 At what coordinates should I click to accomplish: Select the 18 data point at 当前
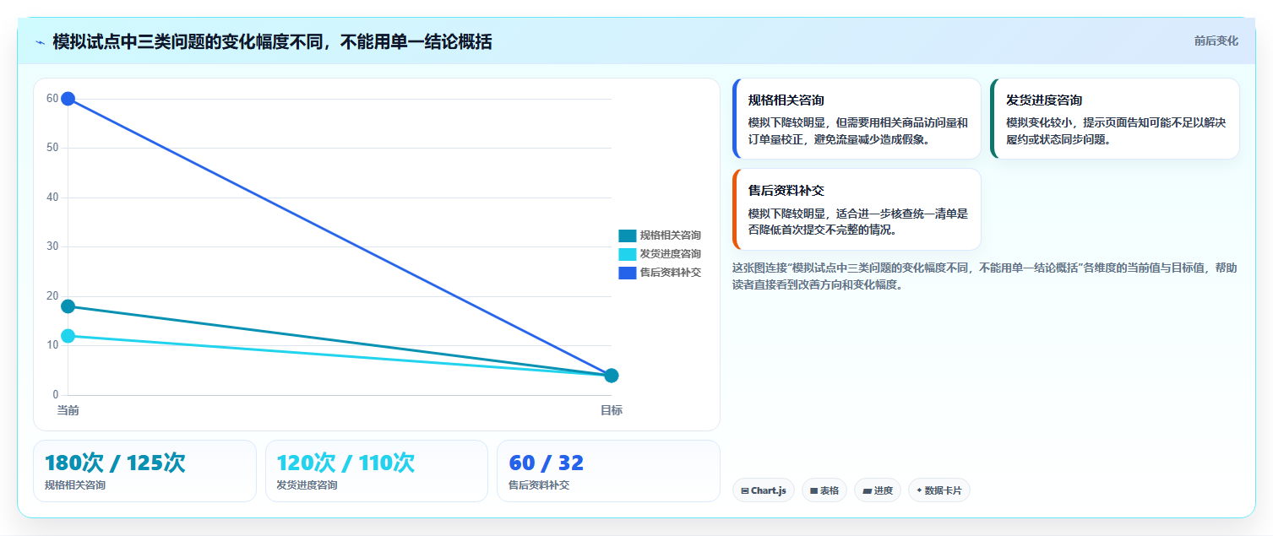point(68,306)
